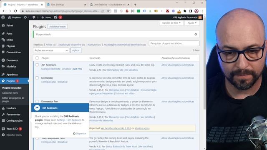The height and width of the screenshot is (150, 267).
Task: Open Chrome side panel icon
Action: [191, 11]
